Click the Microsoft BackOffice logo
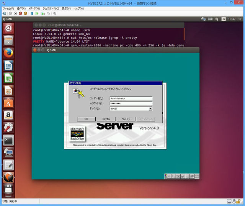The width and height of the screenshot is (245, 206). pos(77,134)
